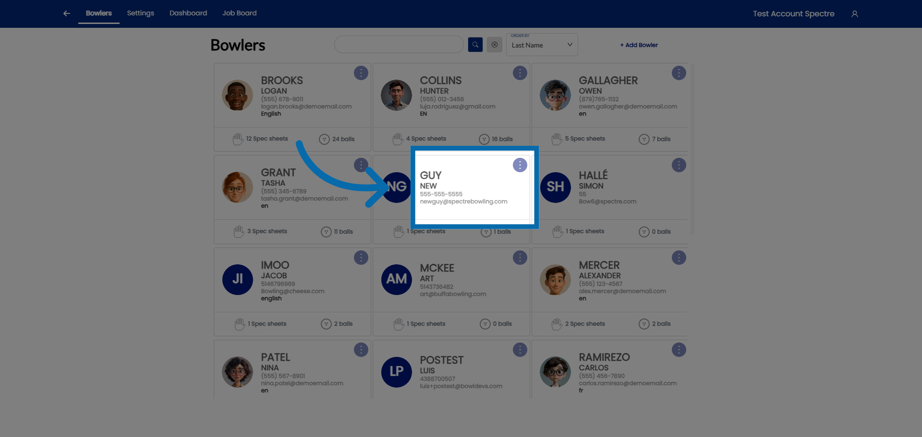Image resolution: width=922 pixels, height=437 pixels.
Task: Open Imoo 1 Spec sheets
Action: click(261, 324)
